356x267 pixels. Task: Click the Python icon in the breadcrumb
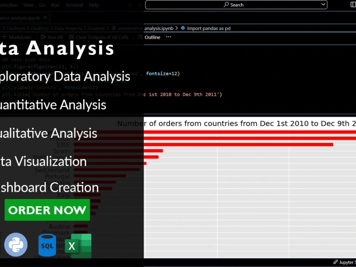click(x=183, y=28)
